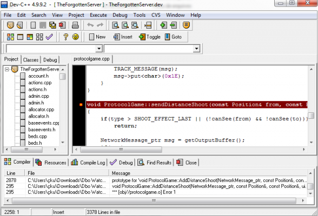The height and width of the screenshot is (216, 318).
Task: Click the Close tab in bottom panel
Action: [x=187, y=163]
